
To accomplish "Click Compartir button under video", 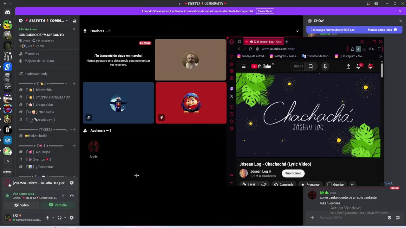I will point(283,184).
